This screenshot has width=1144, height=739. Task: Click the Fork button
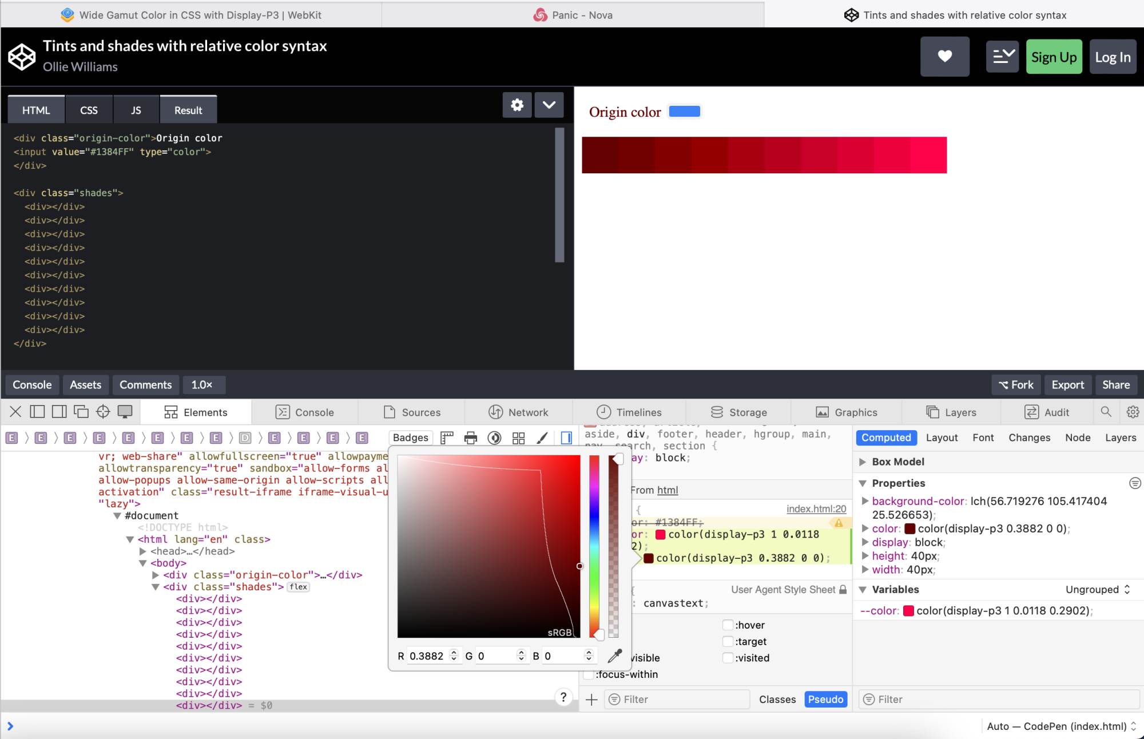tap(1016, 385)
